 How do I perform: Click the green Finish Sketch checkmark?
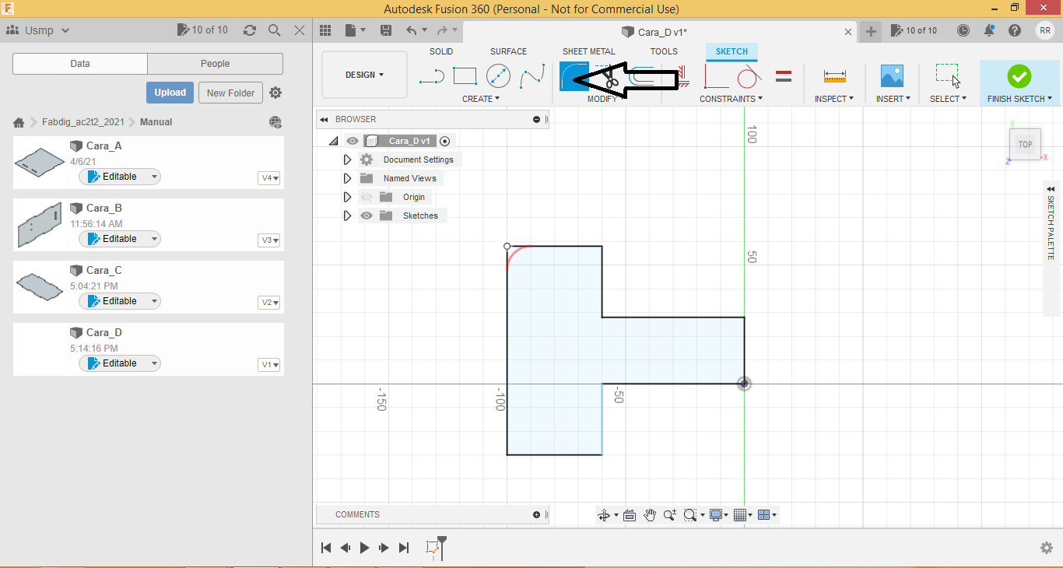tap(1019, 76)
